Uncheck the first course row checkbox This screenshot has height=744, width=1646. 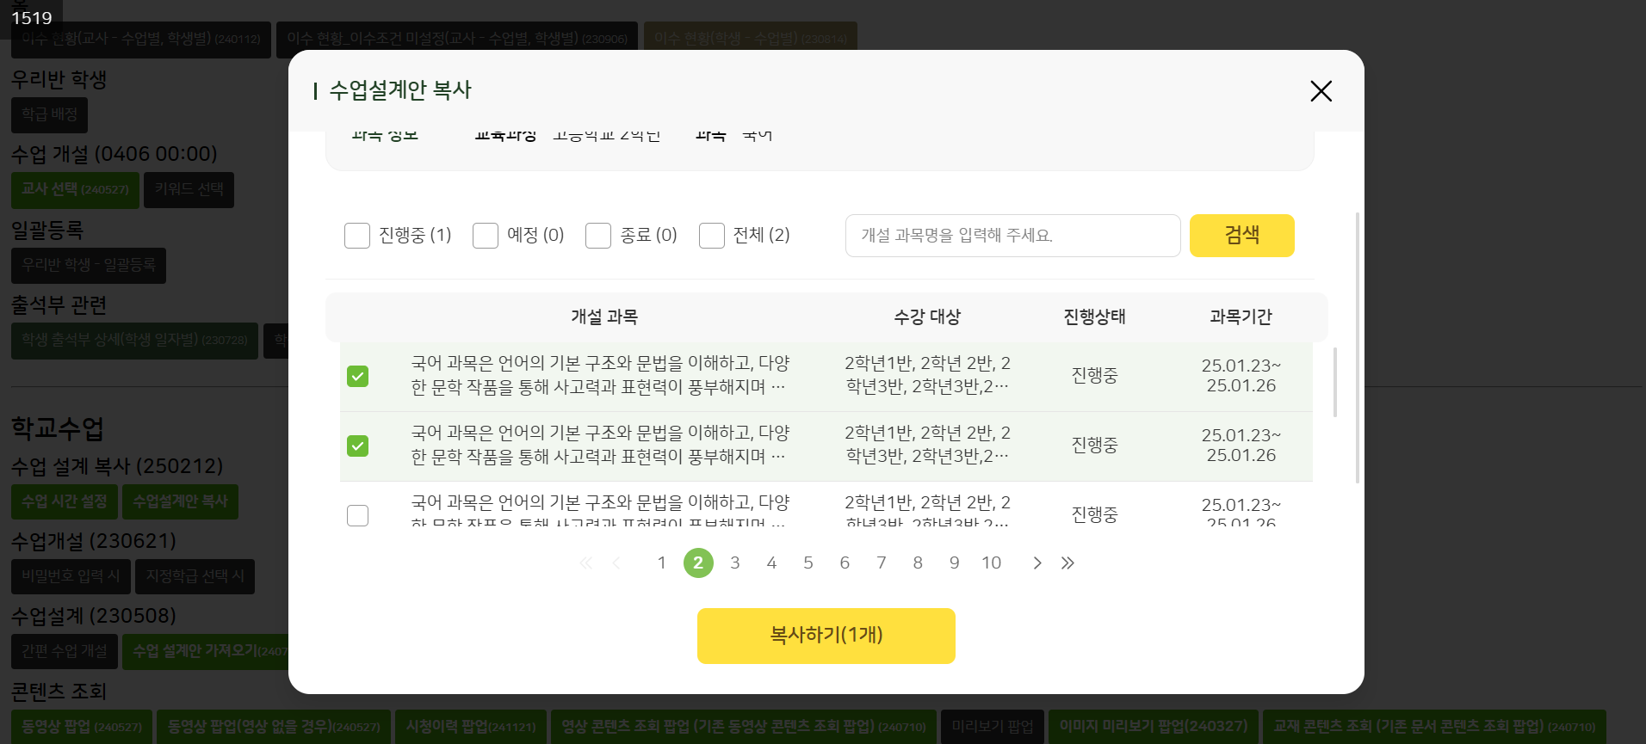coord(357,376)
